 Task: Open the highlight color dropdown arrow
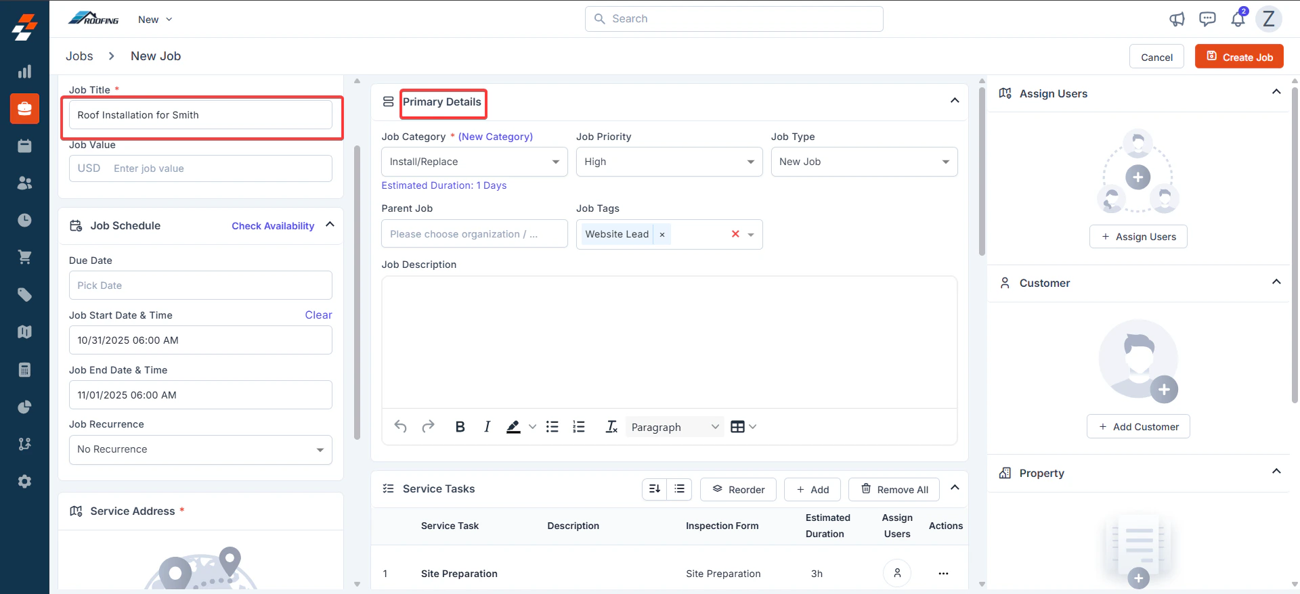point(532,427)
